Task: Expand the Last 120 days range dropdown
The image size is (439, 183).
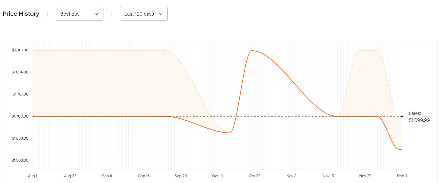Action: (143, 14)
